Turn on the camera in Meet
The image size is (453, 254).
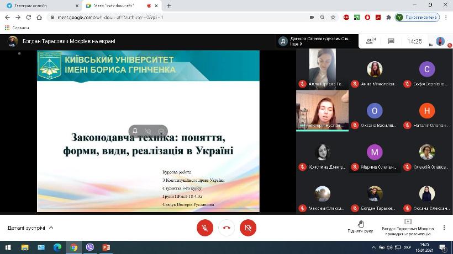(x=247, y=228)
